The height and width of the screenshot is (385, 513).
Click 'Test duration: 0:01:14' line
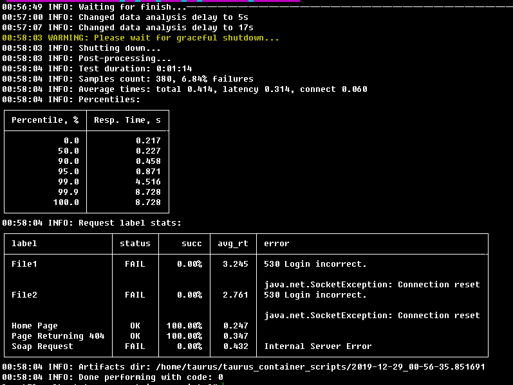pyautogui.click(x=97, y=69)
